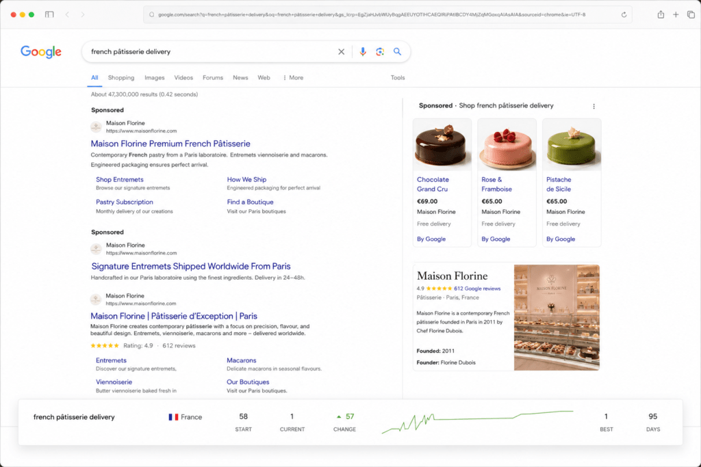
Task: Open the Tools options
Action: click(x=398, y=78)
